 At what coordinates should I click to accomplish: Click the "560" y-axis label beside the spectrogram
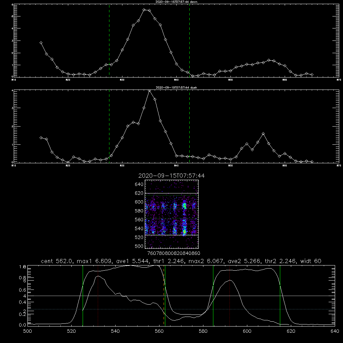click(x=139, y=220)
